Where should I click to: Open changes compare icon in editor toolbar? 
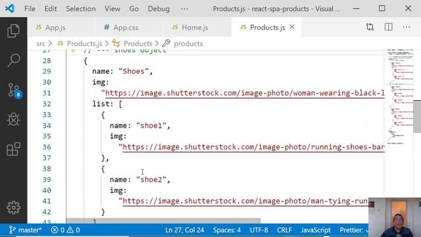(370, 27)
